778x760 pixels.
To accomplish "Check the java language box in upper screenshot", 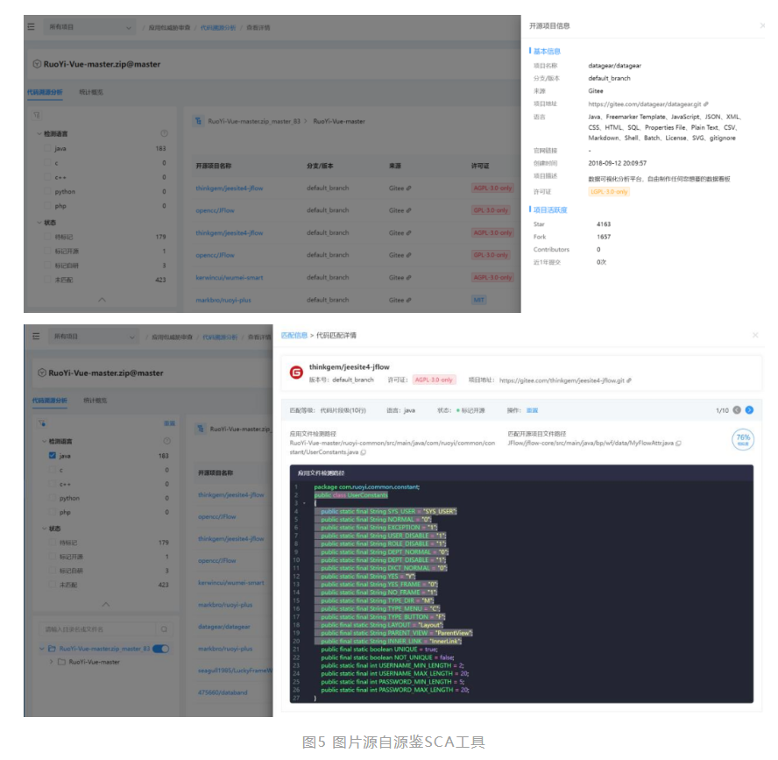I will 47,148.
